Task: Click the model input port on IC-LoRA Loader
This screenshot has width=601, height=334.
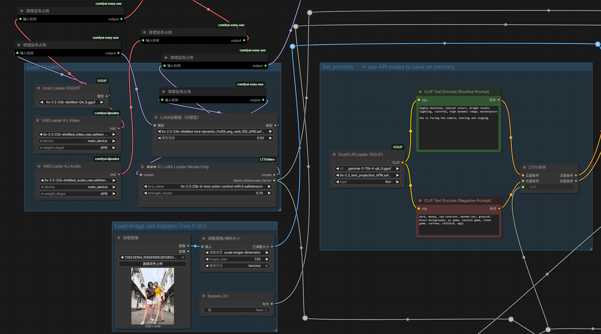Action: click(x=141, y=175)
